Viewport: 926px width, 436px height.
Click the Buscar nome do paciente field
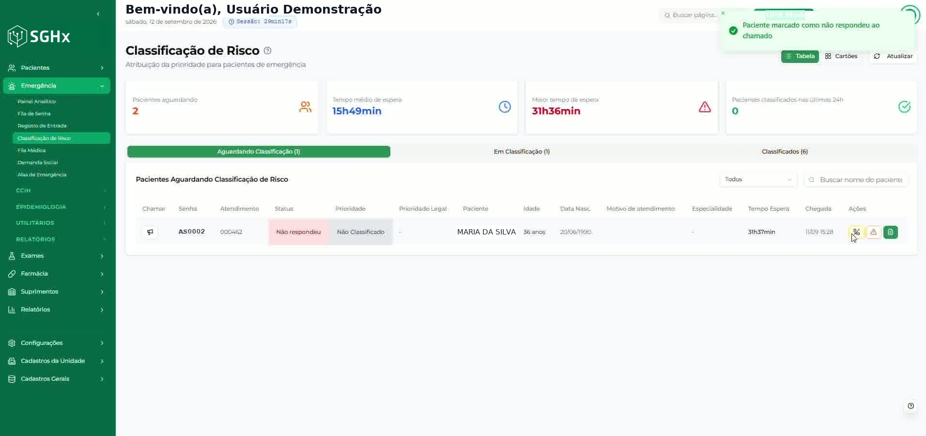pyautogui.click(x=856, y=180)
